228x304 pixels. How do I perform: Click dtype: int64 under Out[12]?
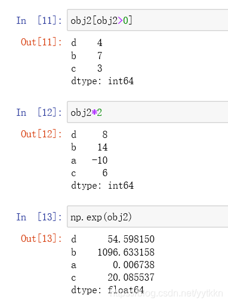tap(102, 186)
